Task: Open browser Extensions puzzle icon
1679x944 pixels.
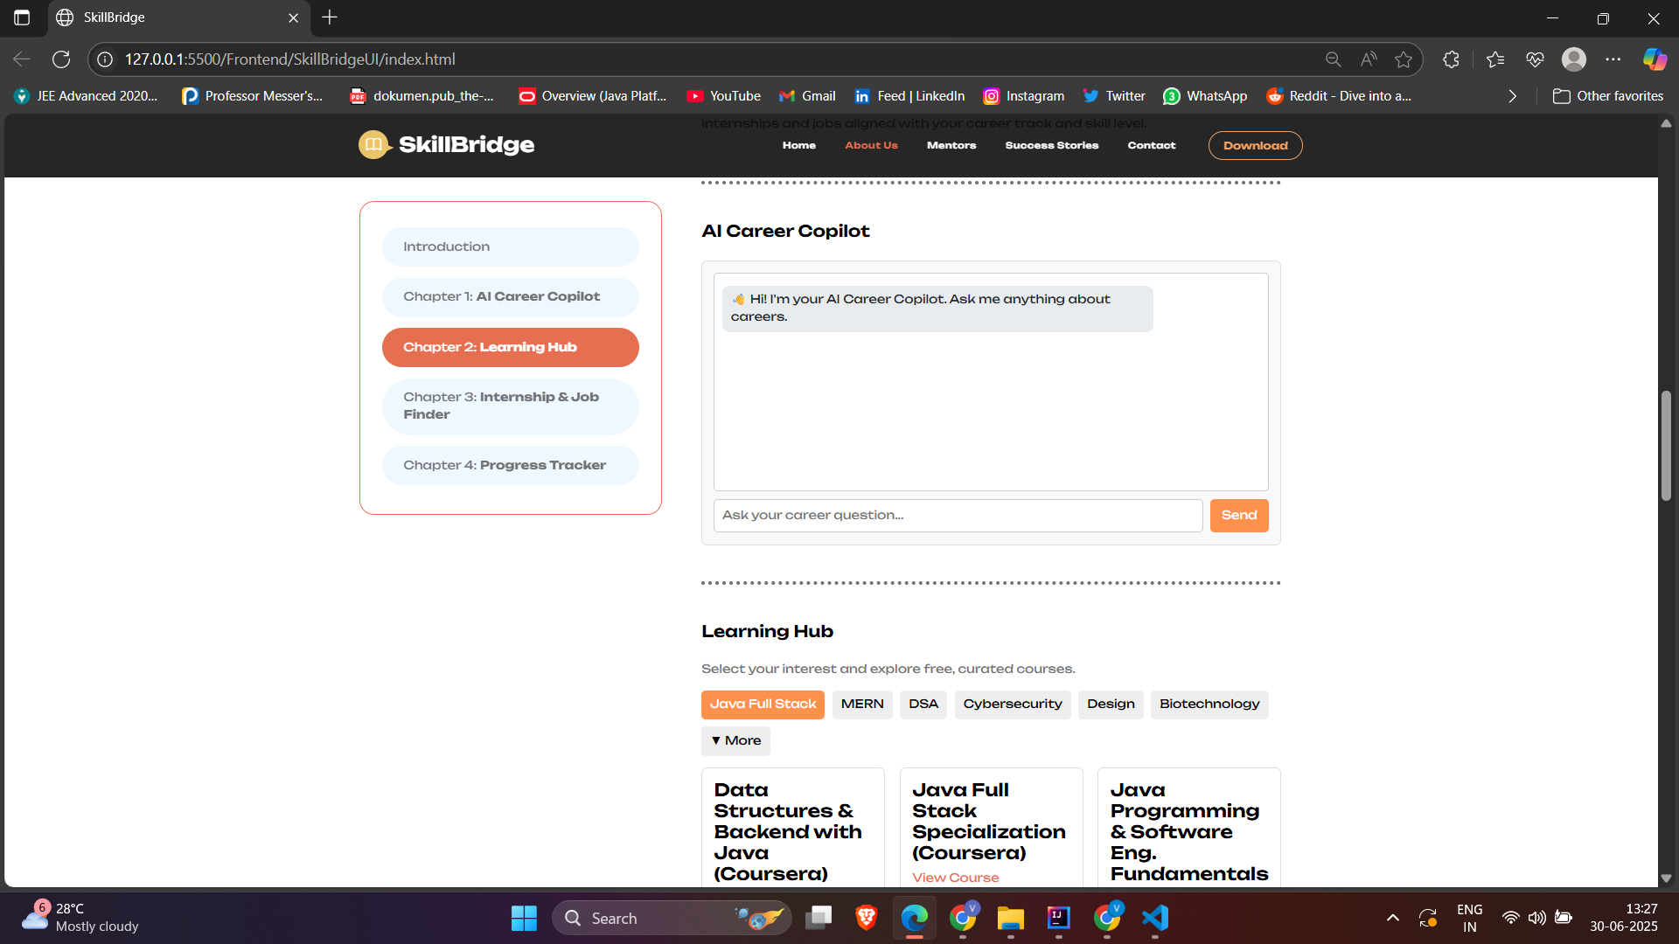Action: click(1451, 59)
